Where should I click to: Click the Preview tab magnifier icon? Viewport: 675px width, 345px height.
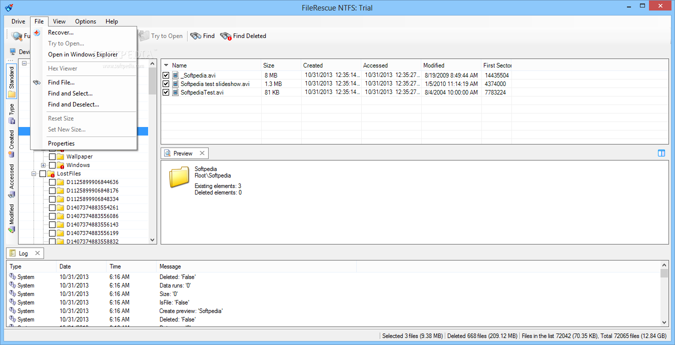[x=167, y=153]
